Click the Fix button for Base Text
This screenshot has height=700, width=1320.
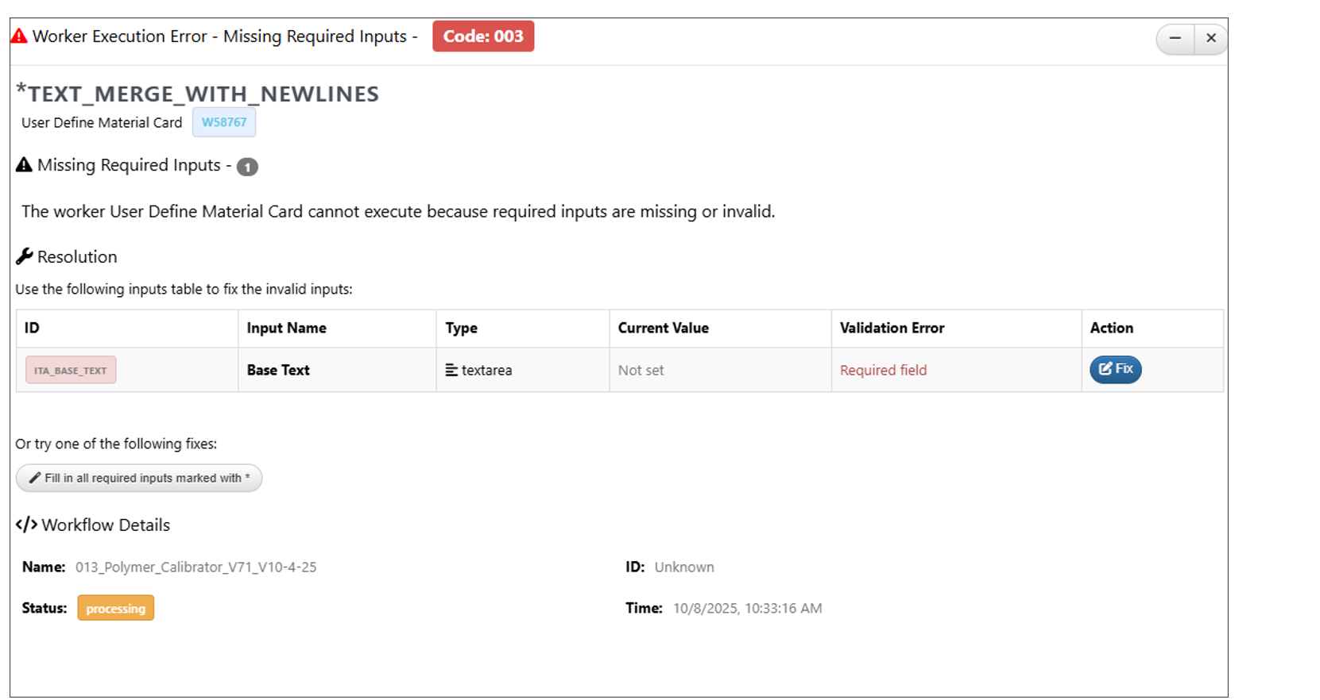click(1115, 369)
